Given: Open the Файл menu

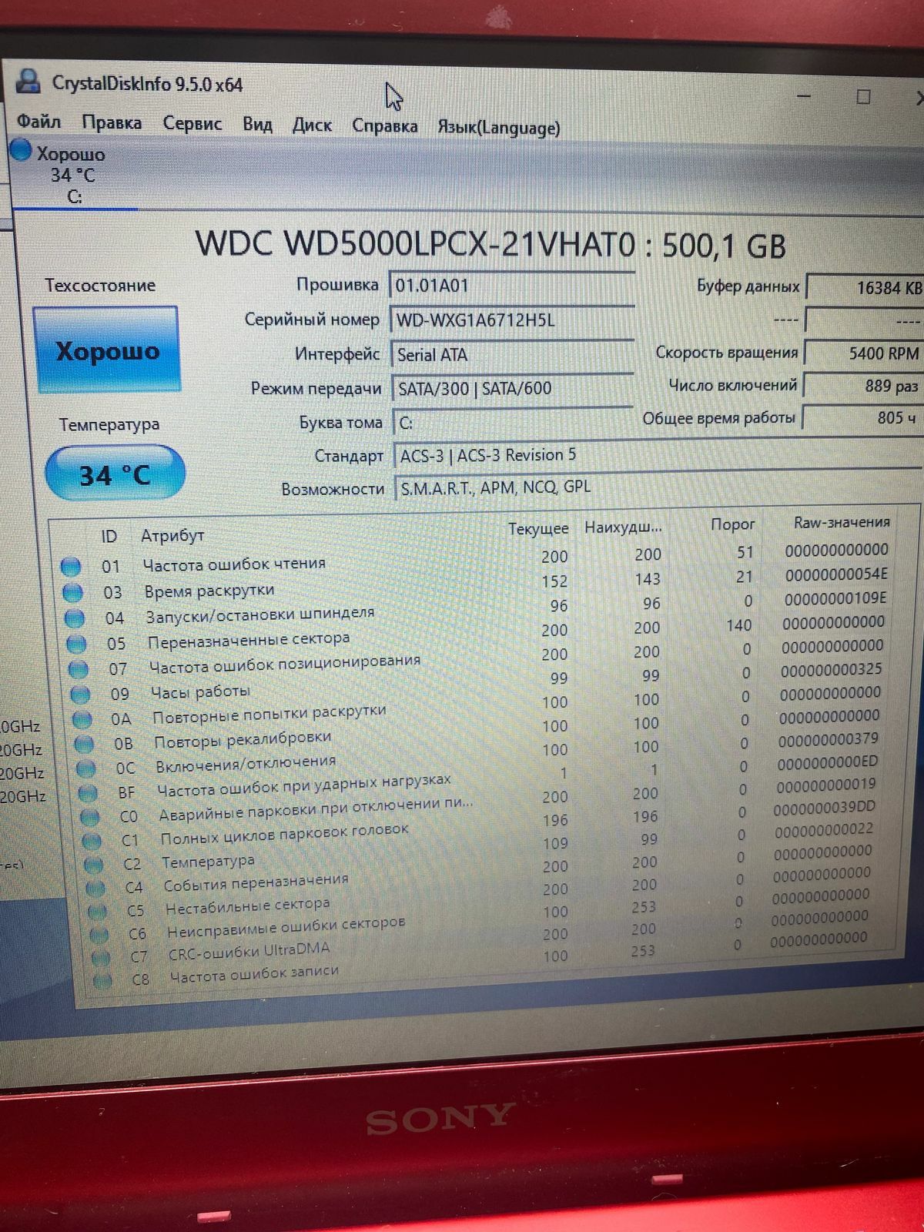Looking at the screenshot, I should click(x=38, y=122).
